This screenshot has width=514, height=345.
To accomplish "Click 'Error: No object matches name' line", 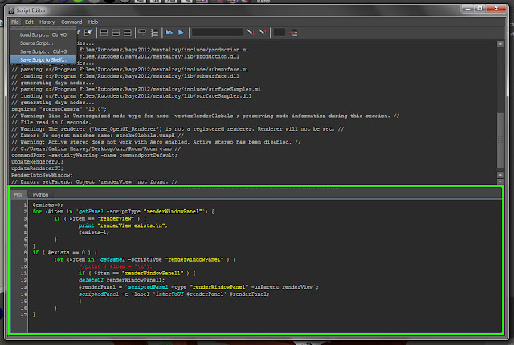I will 98,135.
